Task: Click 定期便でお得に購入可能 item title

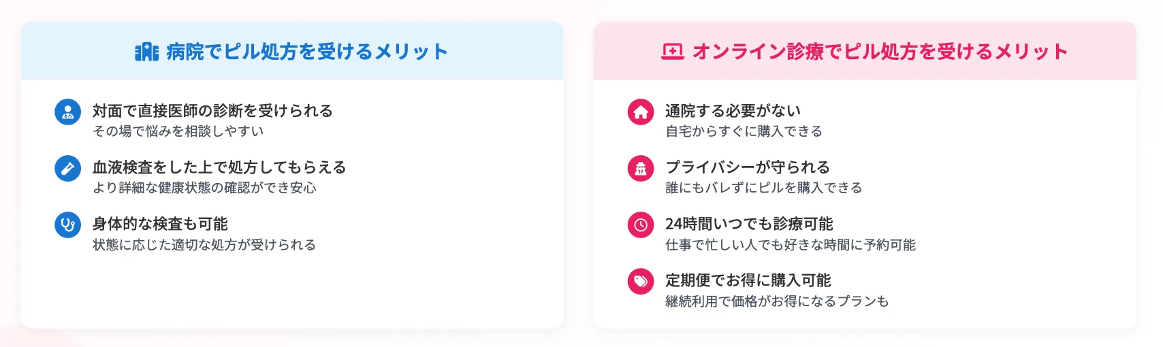Action: coord(748,280)
